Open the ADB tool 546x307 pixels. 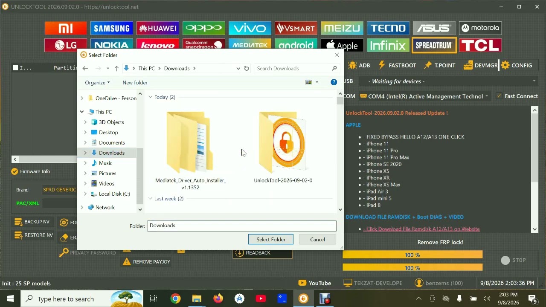pos(359,65)
